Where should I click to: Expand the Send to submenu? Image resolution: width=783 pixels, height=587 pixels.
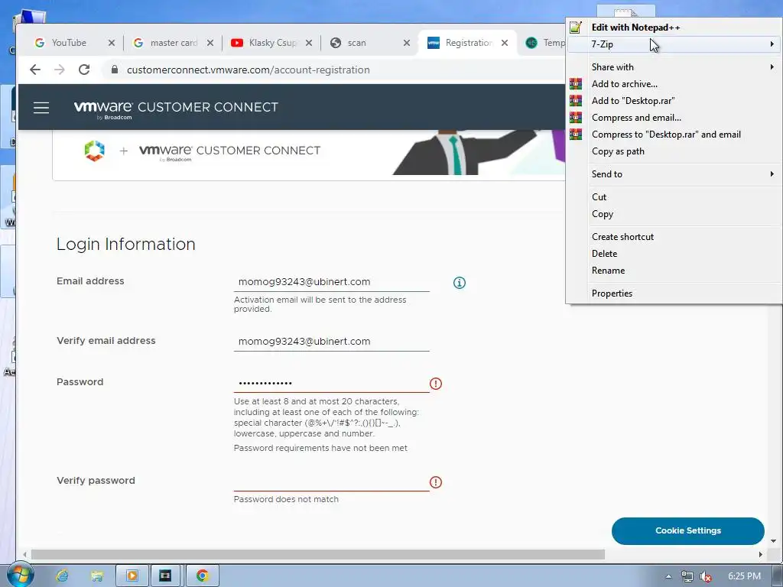click(x=674, y=174)
